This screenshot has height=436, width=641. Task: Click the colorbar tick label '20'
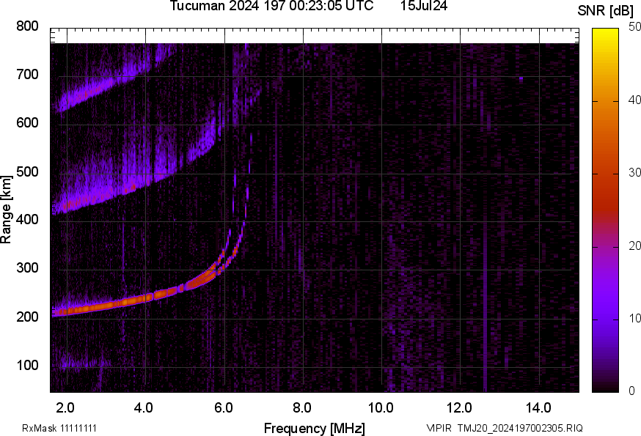(x=634, y=245)
